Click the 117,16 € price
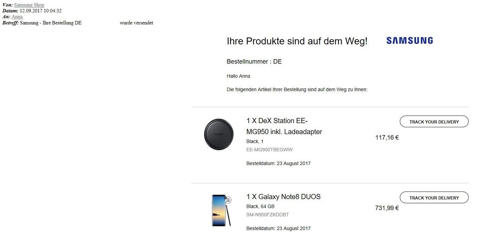 pos(387,138)
